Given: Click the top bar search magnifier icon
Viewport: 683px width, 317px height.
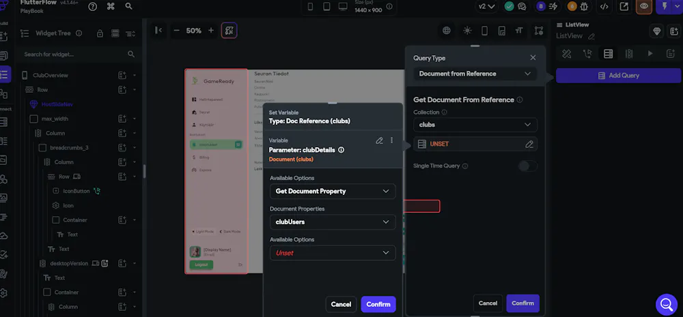Looking at the screenshot, I should [x=128, y=6].
